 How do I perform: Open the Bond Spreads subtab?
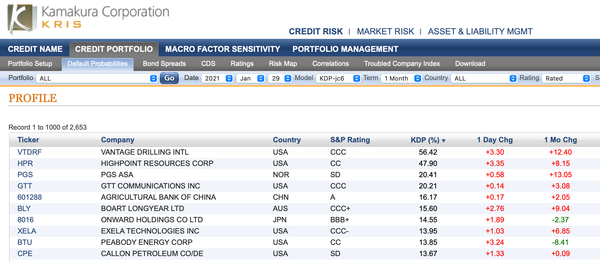click(x=164, y=64)
